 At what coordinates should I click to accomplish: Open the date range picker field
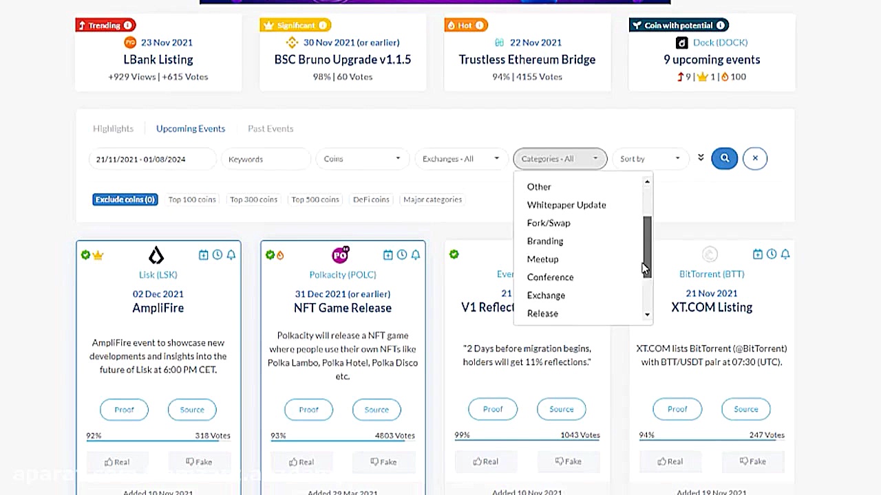coord(152,159)
